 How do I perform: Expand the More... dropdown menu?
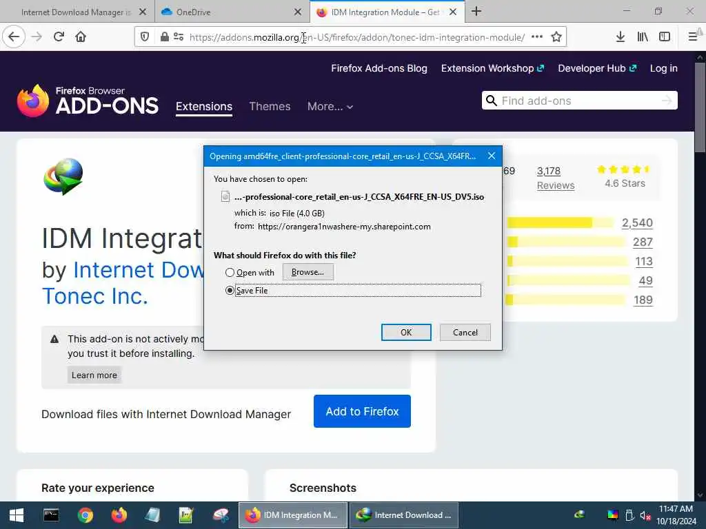(x=330, y=107)
